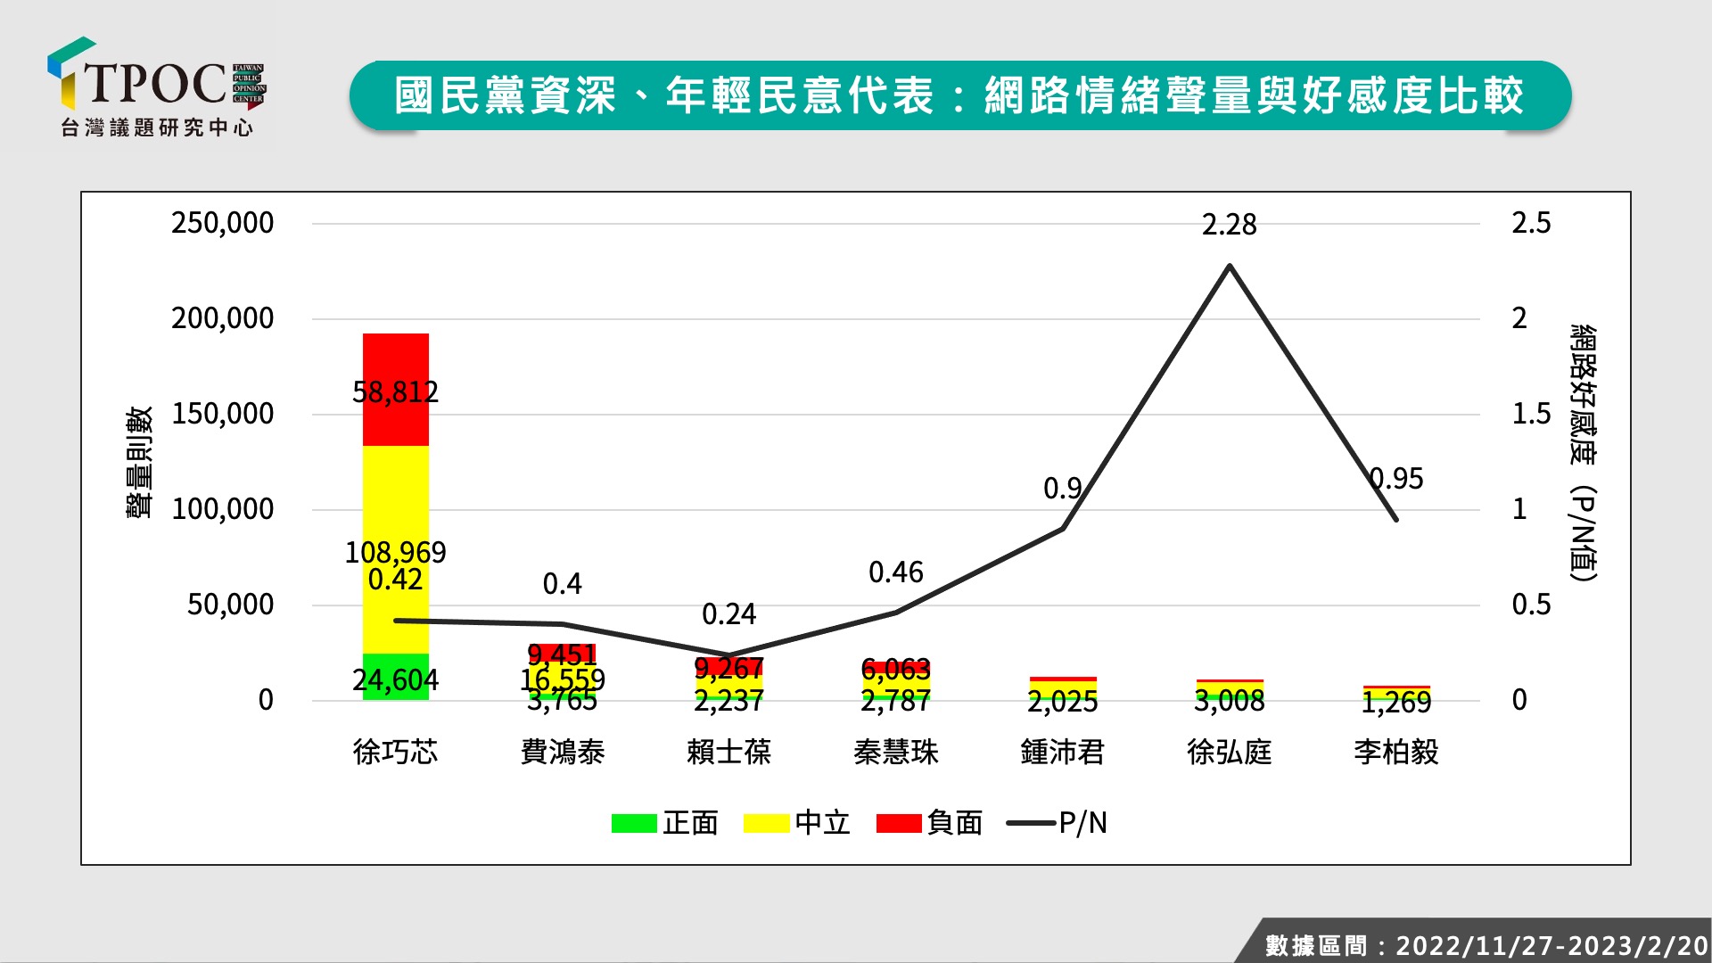Click the 賴士葆 axis label

click(x=729, y=752)
